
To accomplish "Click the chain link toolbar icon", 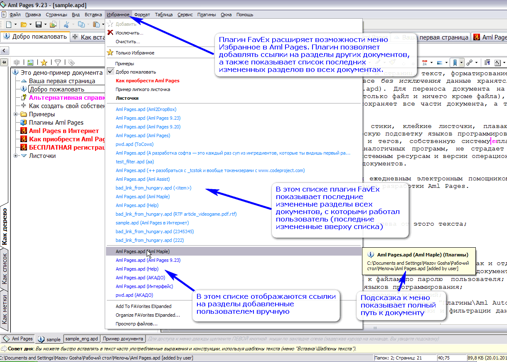I will tap(470, 63).
